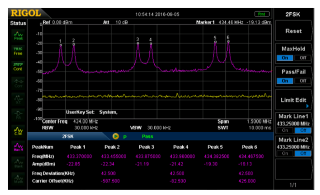Screen dimensions: 320x195
Task: Enable Mark Line1 with On
Action: (x=285, y=130)
